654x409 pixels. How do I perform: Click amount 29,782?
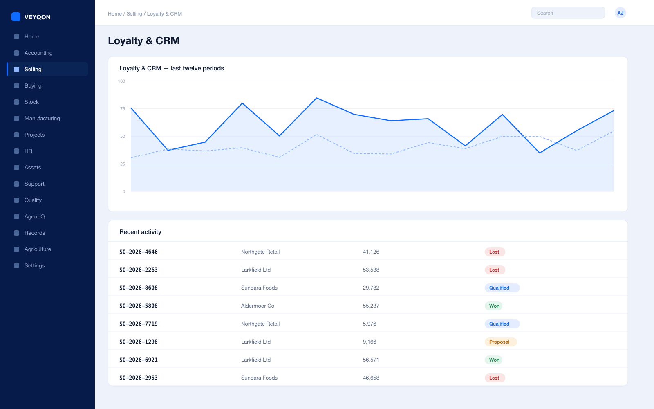tap(371, 288)
